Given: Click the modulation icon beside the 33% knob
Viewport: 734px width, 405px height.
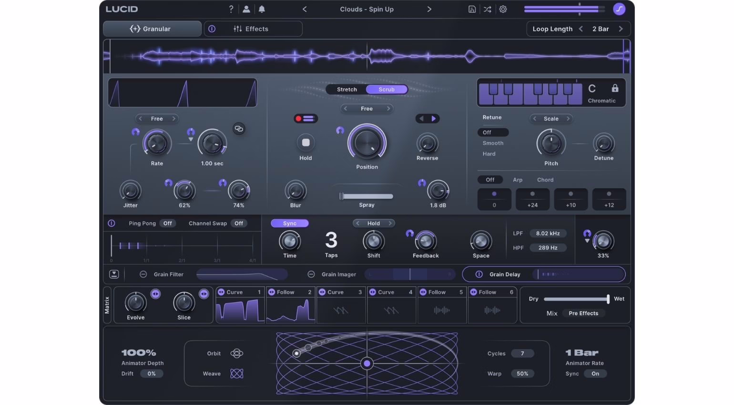Looking at the screenshot, I should [x=587, y=233].
